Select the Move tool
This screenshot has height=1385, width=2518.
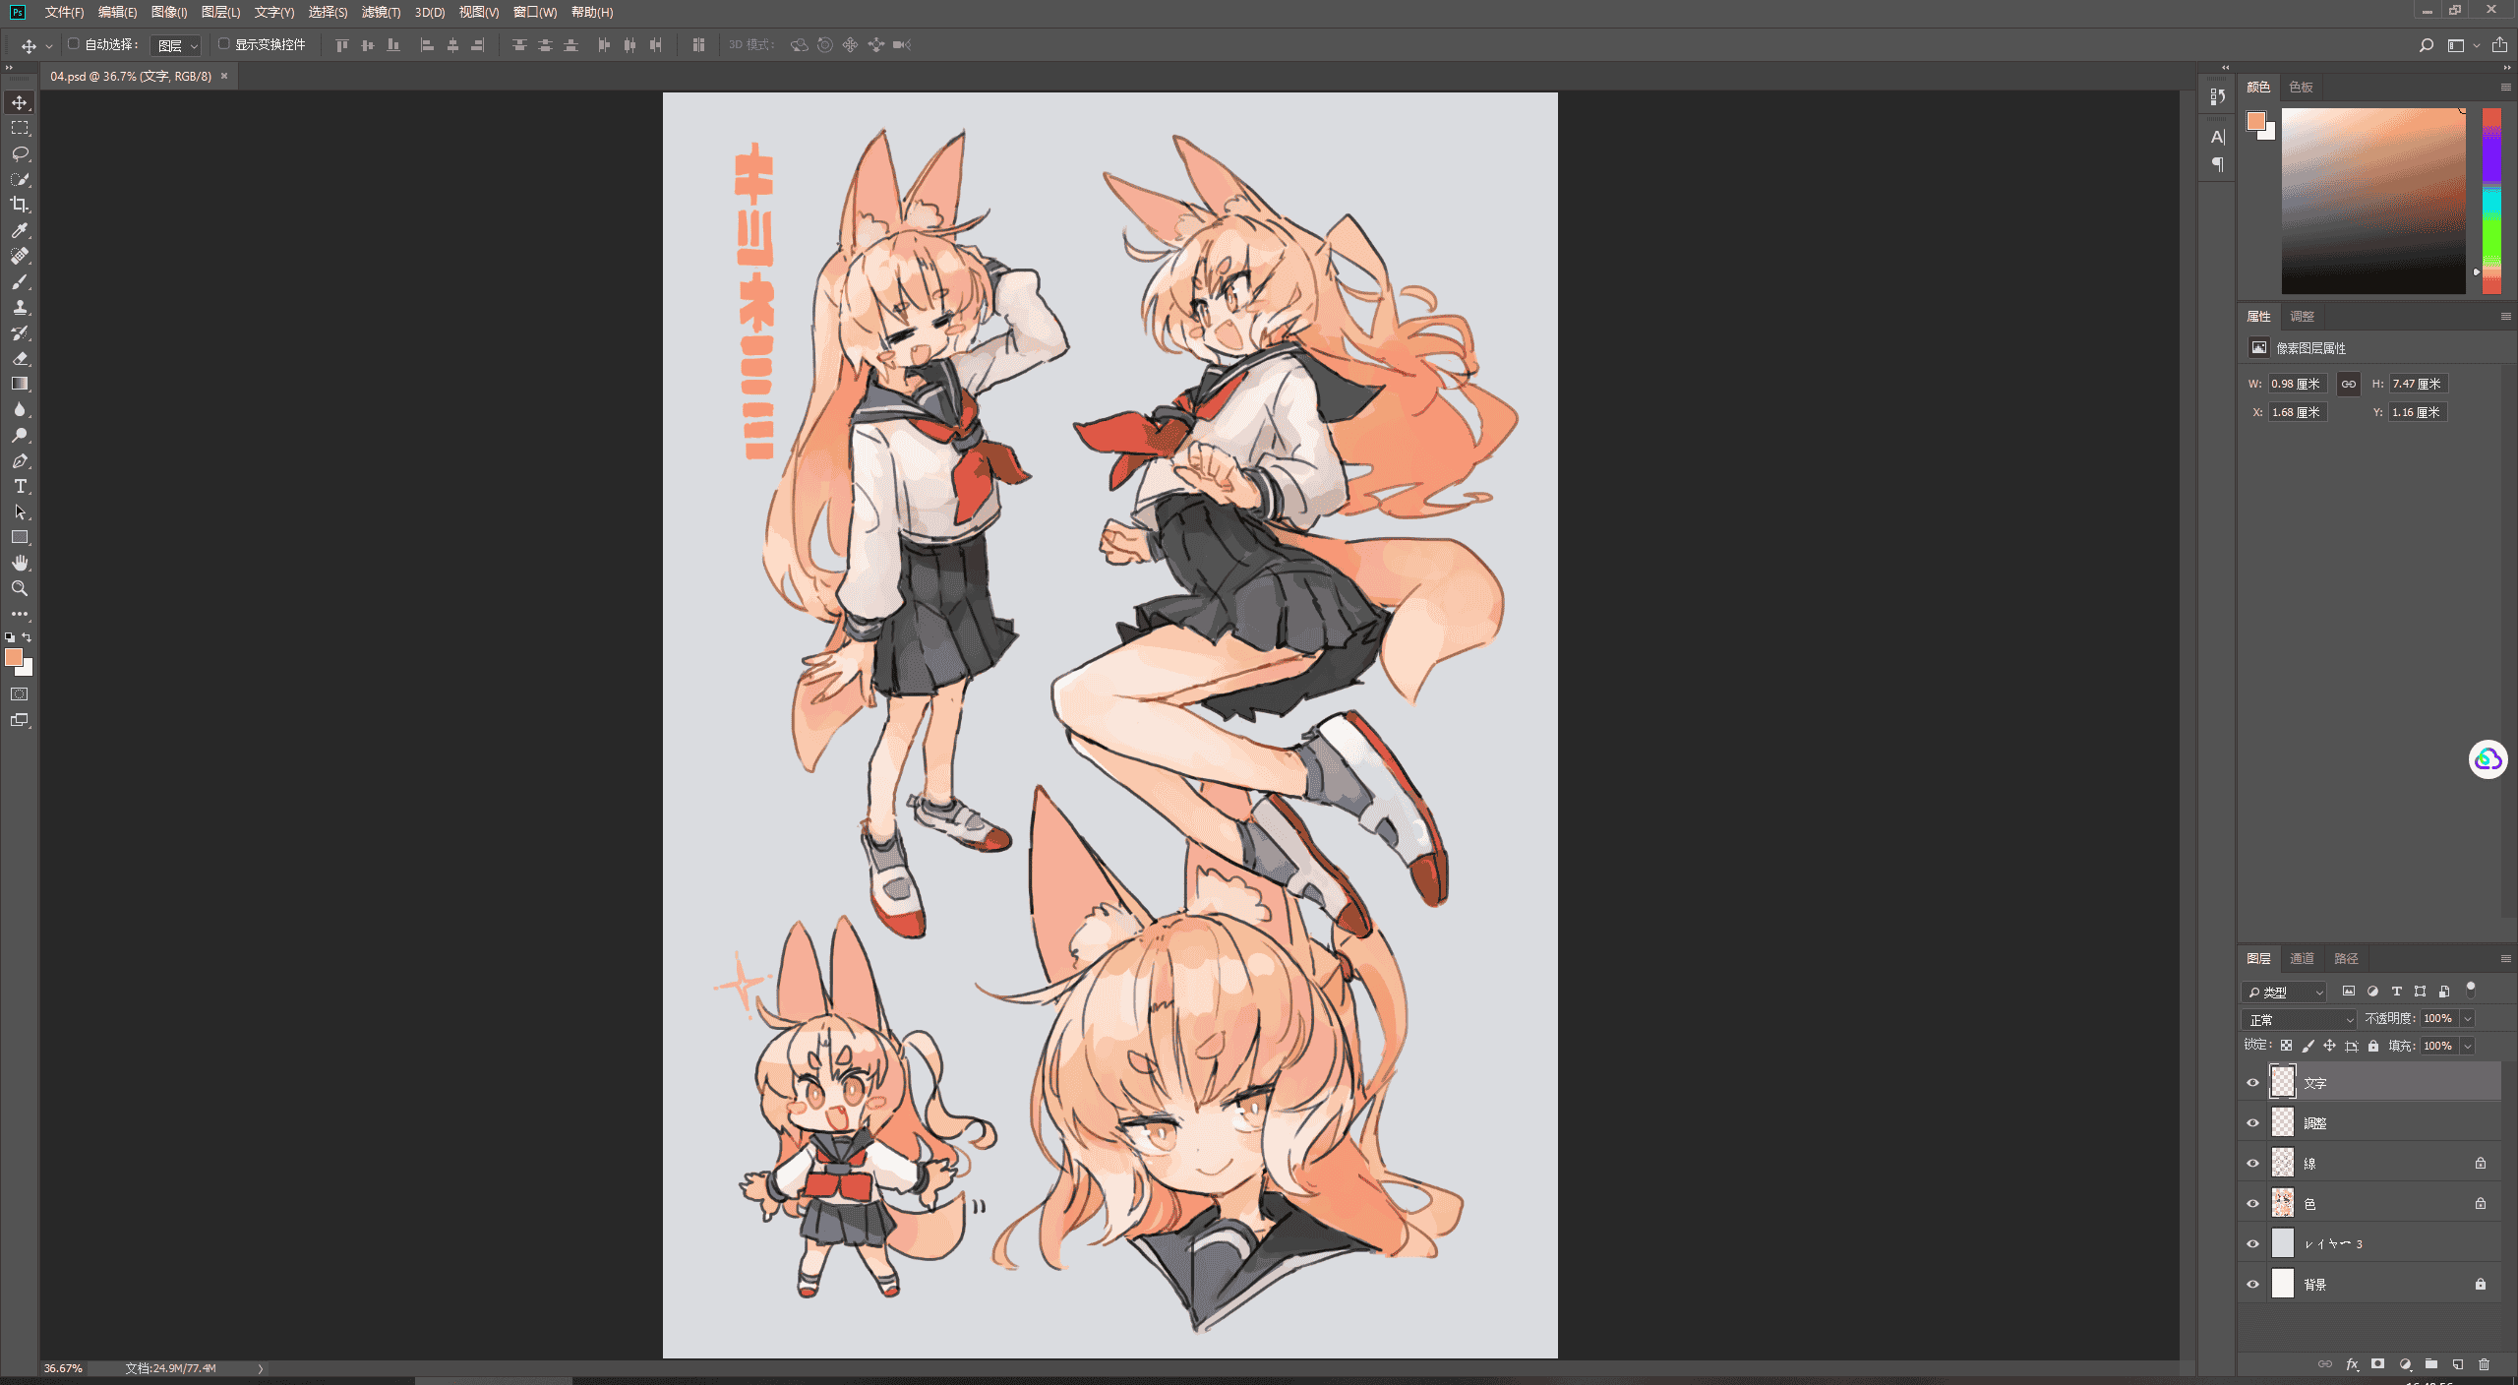click(20, 102)
